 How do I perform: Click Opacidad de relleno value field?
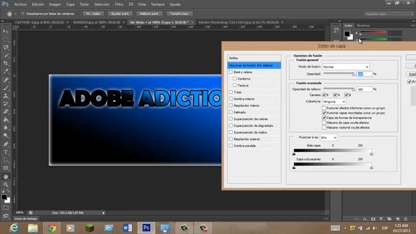point(365,90)
